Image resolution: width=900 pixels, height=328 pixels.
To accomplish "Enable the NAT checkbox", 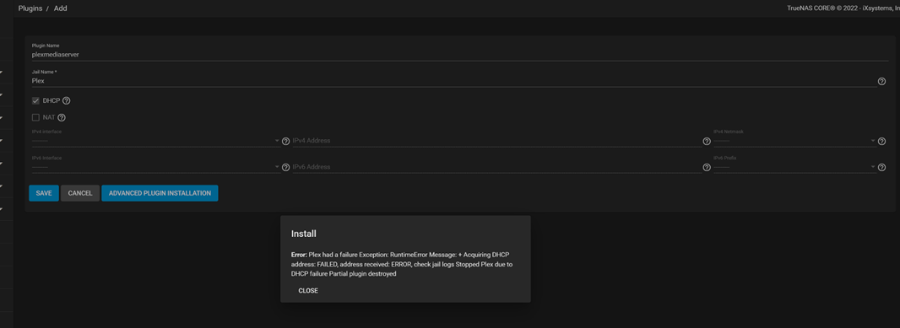I will click(x=35, y=117).
